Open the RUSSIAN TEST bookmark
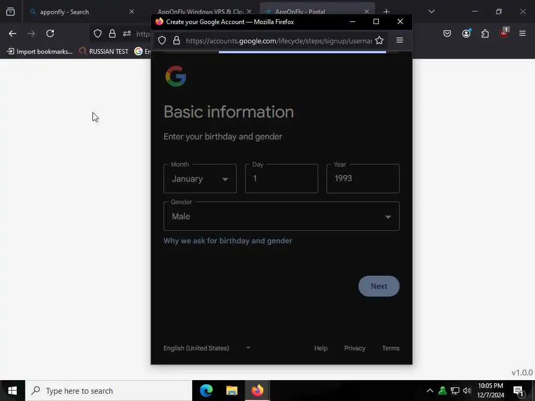The image size is (535, 401). pyautogui.click(x=104, y=52)
